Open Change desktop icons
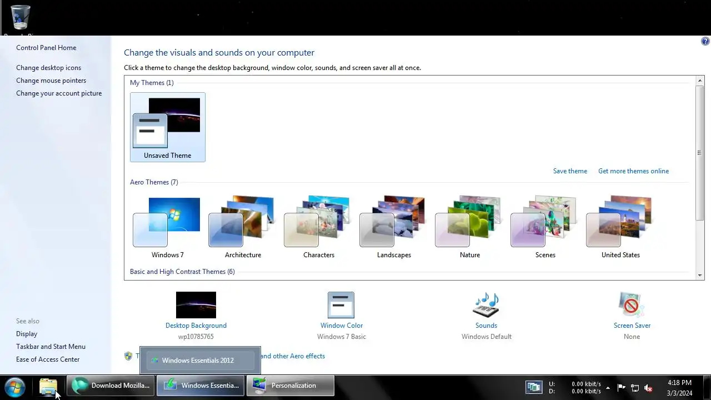711x400 pixels. pos(48,68)
